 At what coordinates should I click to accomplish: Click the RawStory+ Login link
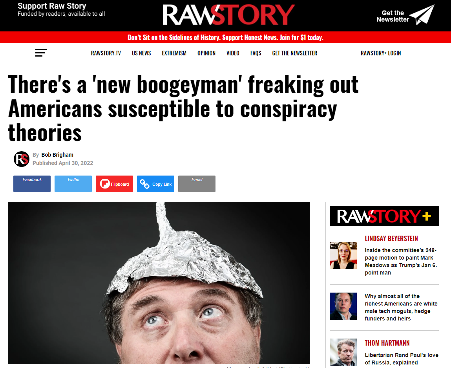coord(380,53)
